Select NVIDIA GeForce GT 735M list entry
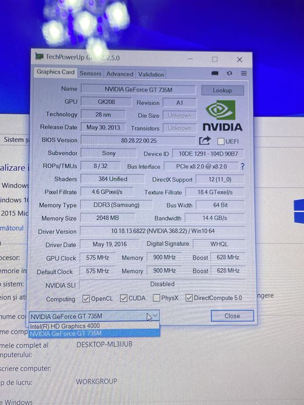 pos(94,333)
